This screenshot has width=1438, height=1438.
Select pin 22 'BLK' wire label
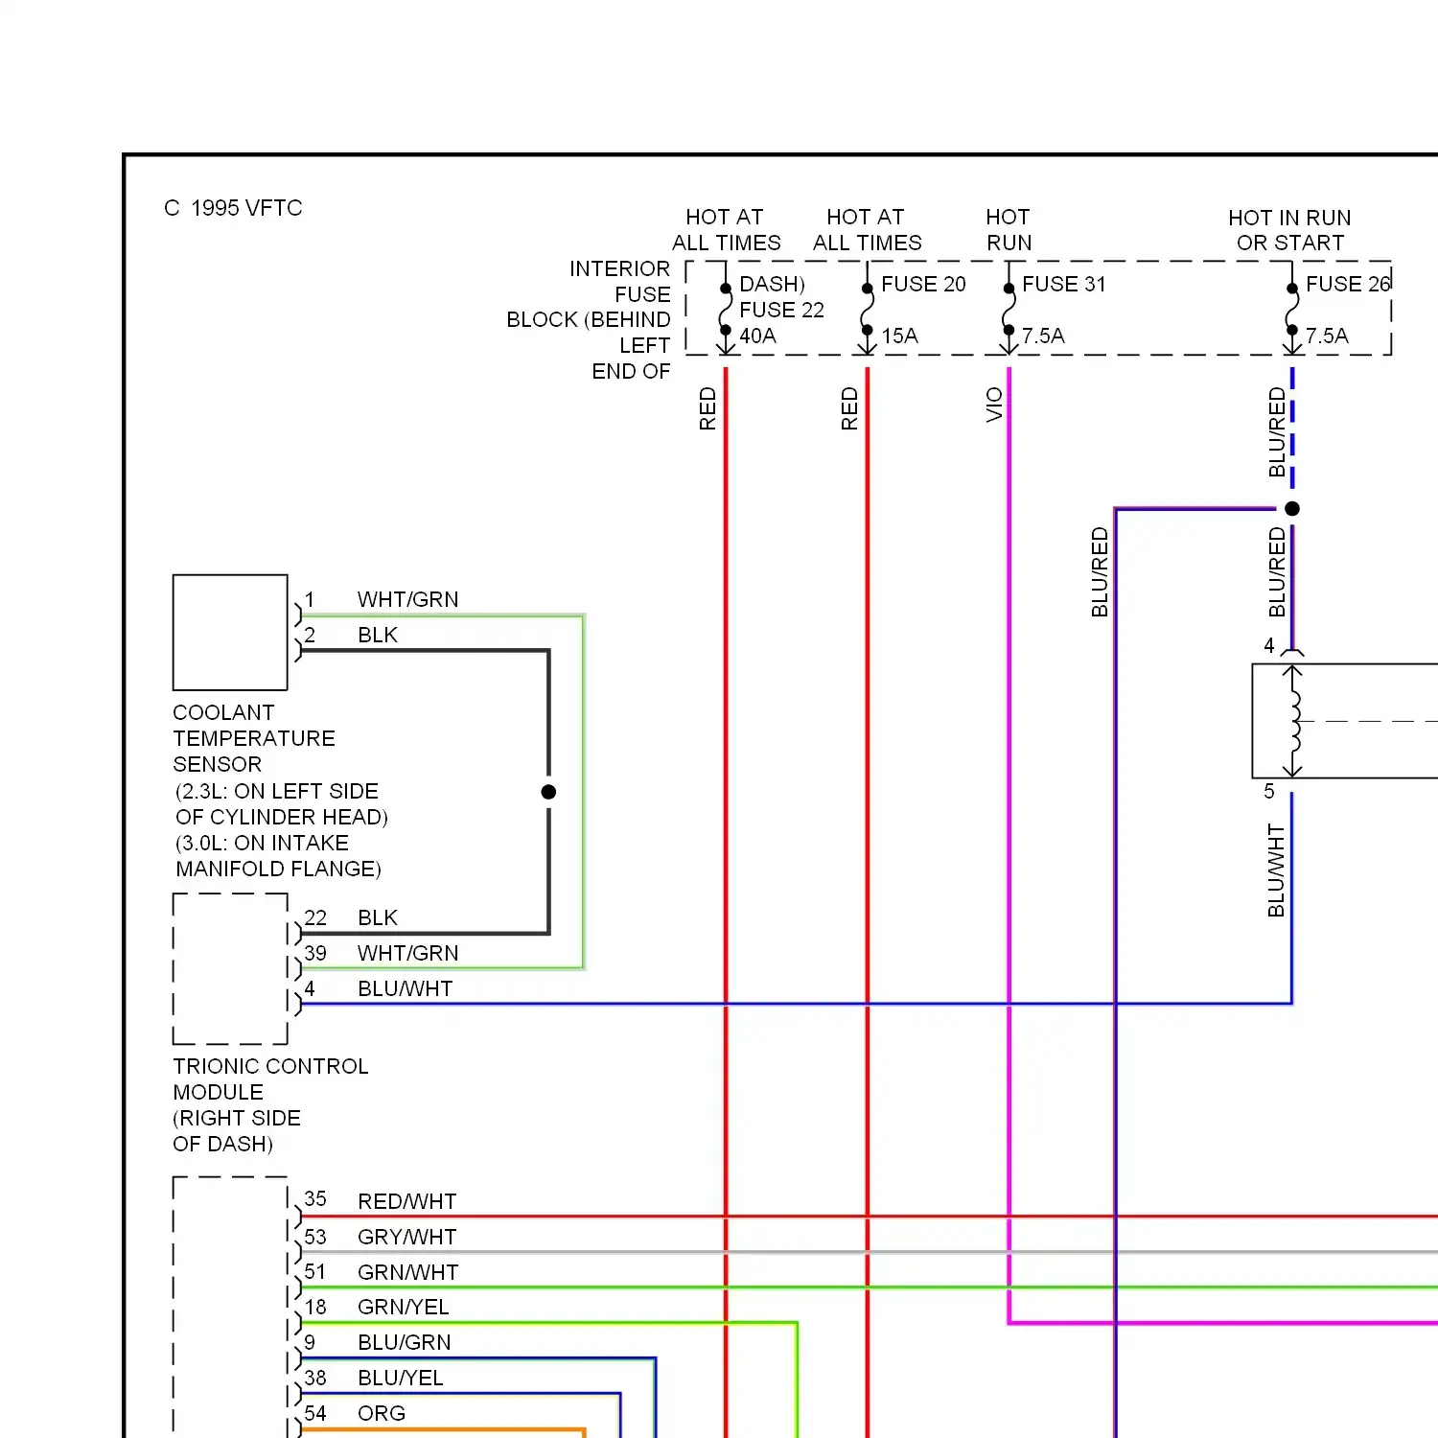coord(378,917)
